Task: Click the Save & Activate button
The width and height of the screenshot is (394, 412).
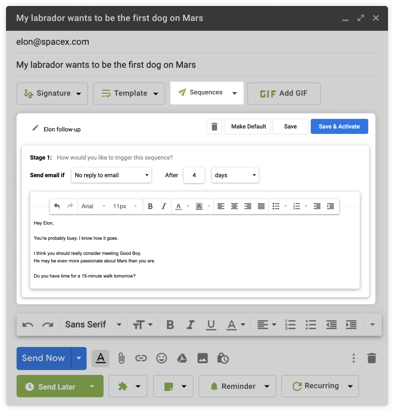Action: tap(339, 127)
